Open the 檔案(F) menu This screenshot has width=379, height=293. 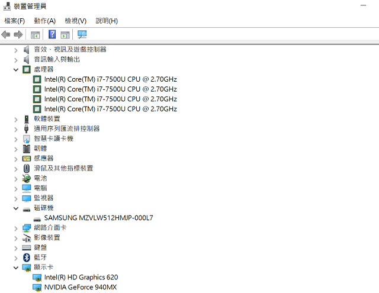pos(14,21)
